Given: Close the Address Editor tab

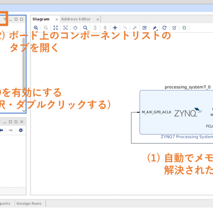Looking at the screenshot, I should pyautogui.click(x=98, y=20).
